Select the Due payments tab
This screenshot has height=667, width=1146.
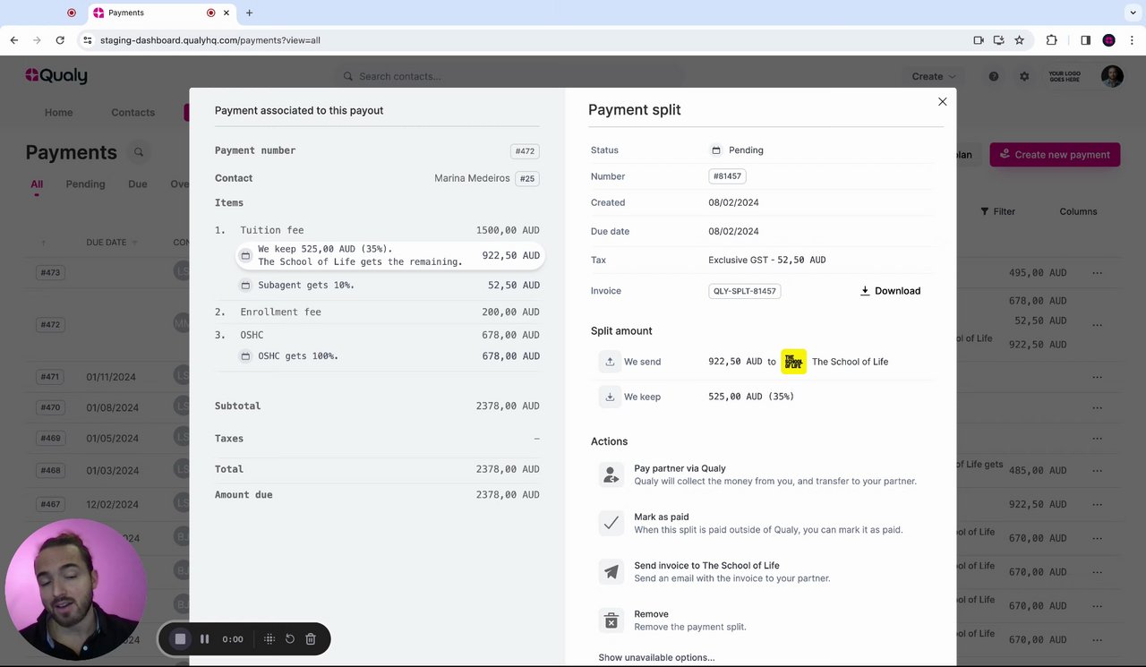(x=138, y=184)
